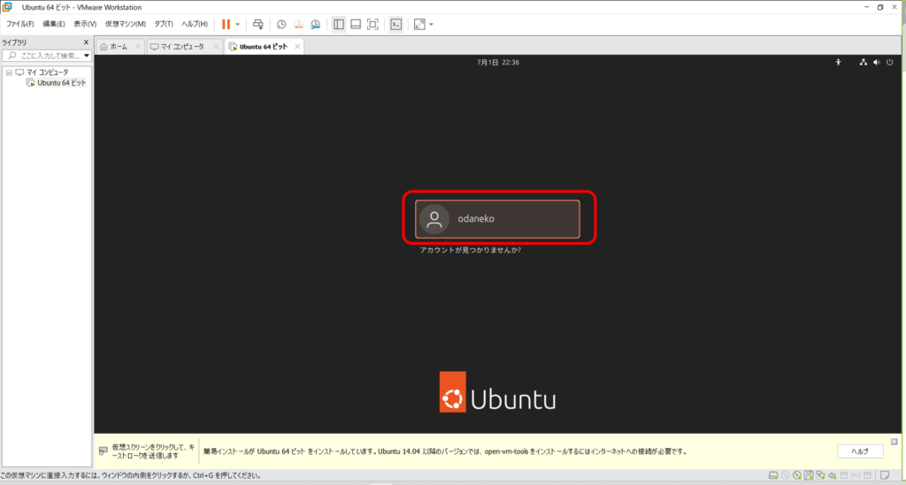The width and height of the screenshot is (906, 485).
Task: Click Send Ctrl+Alt+Del toolbar icon
Action: point(257,24)
